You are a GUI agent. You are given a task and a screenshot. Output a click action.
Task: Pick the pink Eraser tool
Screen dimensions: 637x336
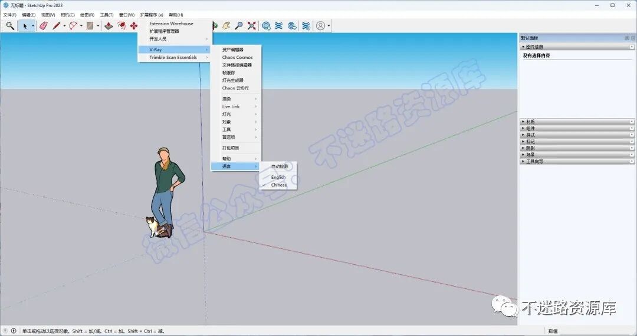click(44, 26)
